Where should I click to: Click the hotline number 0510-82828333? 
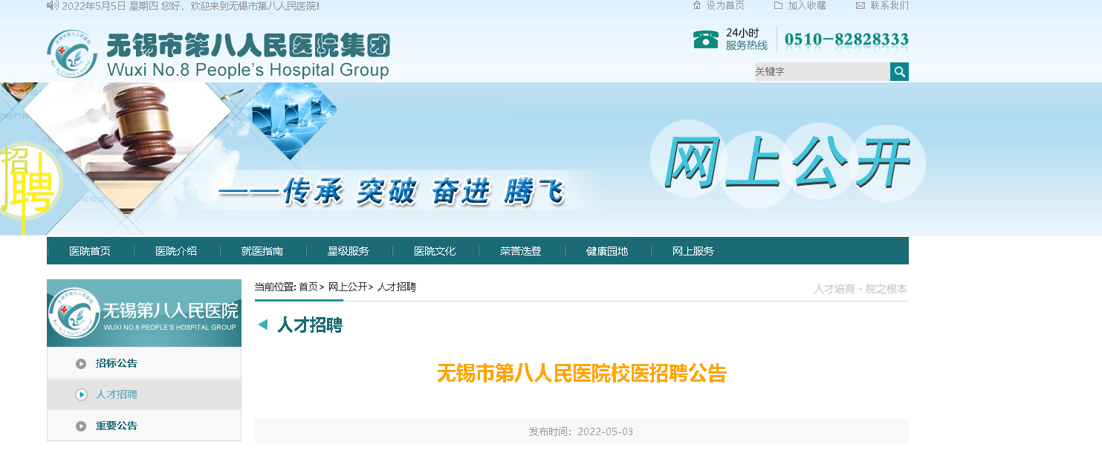(x=846, y=39)
